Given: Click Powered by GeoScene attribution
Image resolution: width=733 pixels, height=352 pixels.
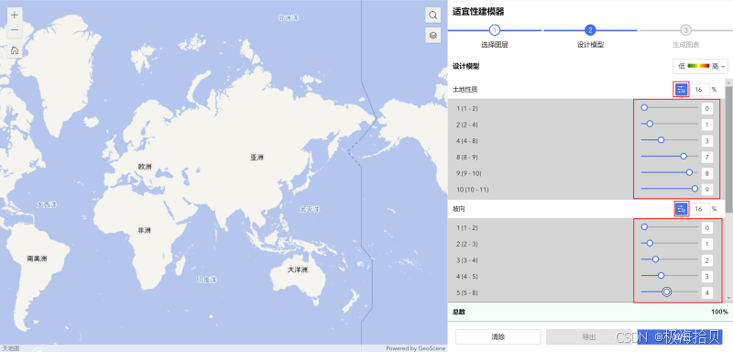Looking at the screenshot, I should [415, 348].
